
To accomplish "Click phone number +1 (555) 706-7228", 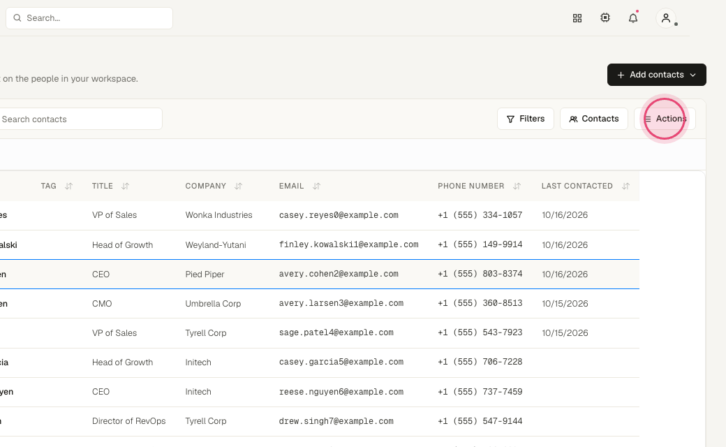I will point(480,362).
